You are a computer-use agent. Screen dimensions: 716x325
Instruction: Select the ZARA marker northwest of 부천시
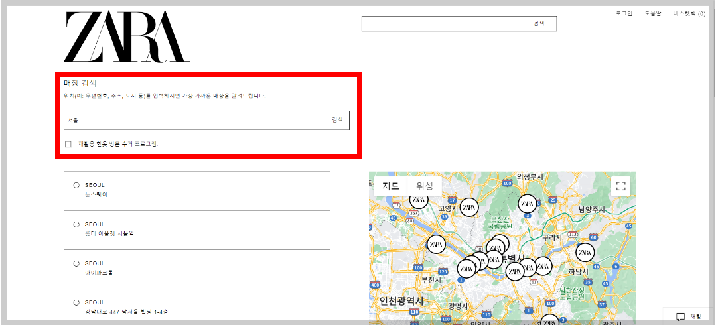[436, 245]
